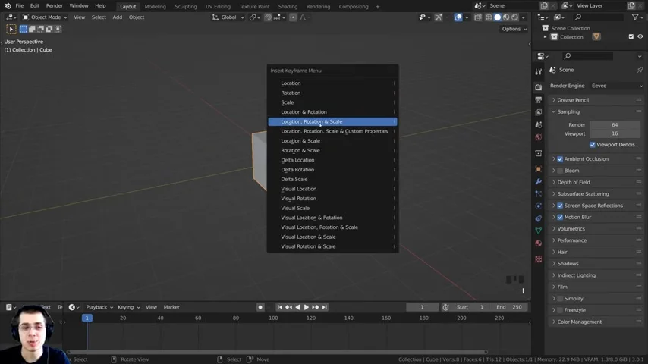Play the animation forward
Screen dimensions: 648x364
tap(307, 307)
